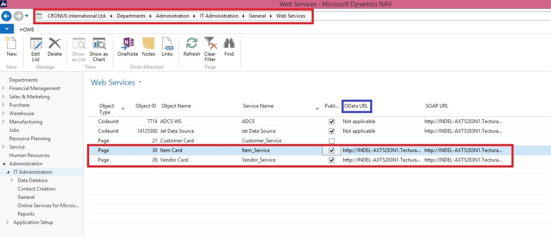Click Web Services breadcrumb segment
Image resolution: width=551 pixels, height=237 pixels.
(x=290, y=16)
